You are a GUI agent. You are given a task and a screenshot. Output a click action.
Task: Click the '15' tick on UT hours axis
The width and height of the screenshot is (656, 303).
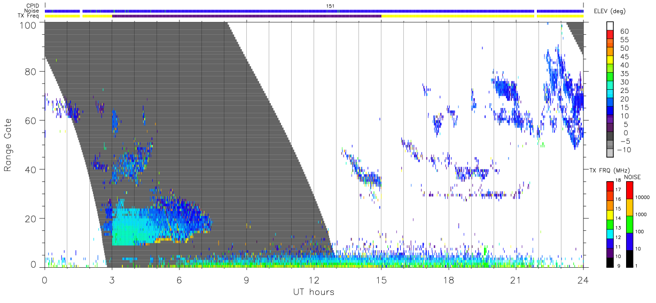tap(381, 279)
